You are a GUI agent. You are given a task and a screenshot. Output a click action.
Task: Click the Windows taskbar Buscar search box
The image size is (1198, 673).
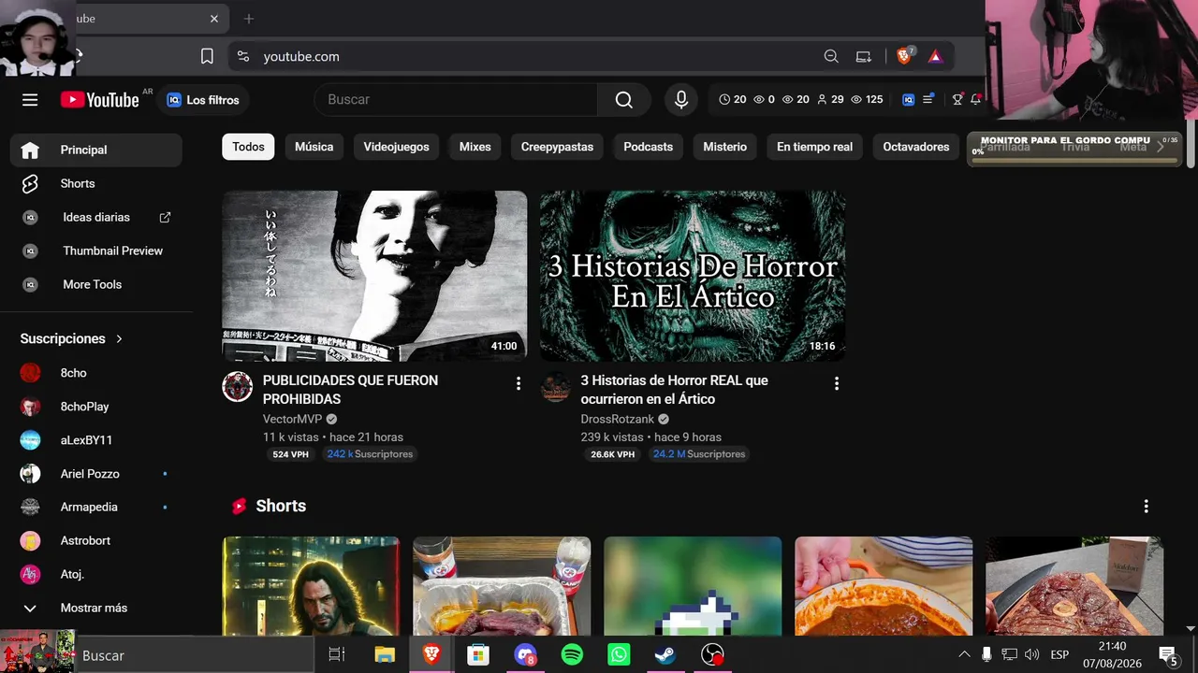pyautogui.click(x=195, y=655)
